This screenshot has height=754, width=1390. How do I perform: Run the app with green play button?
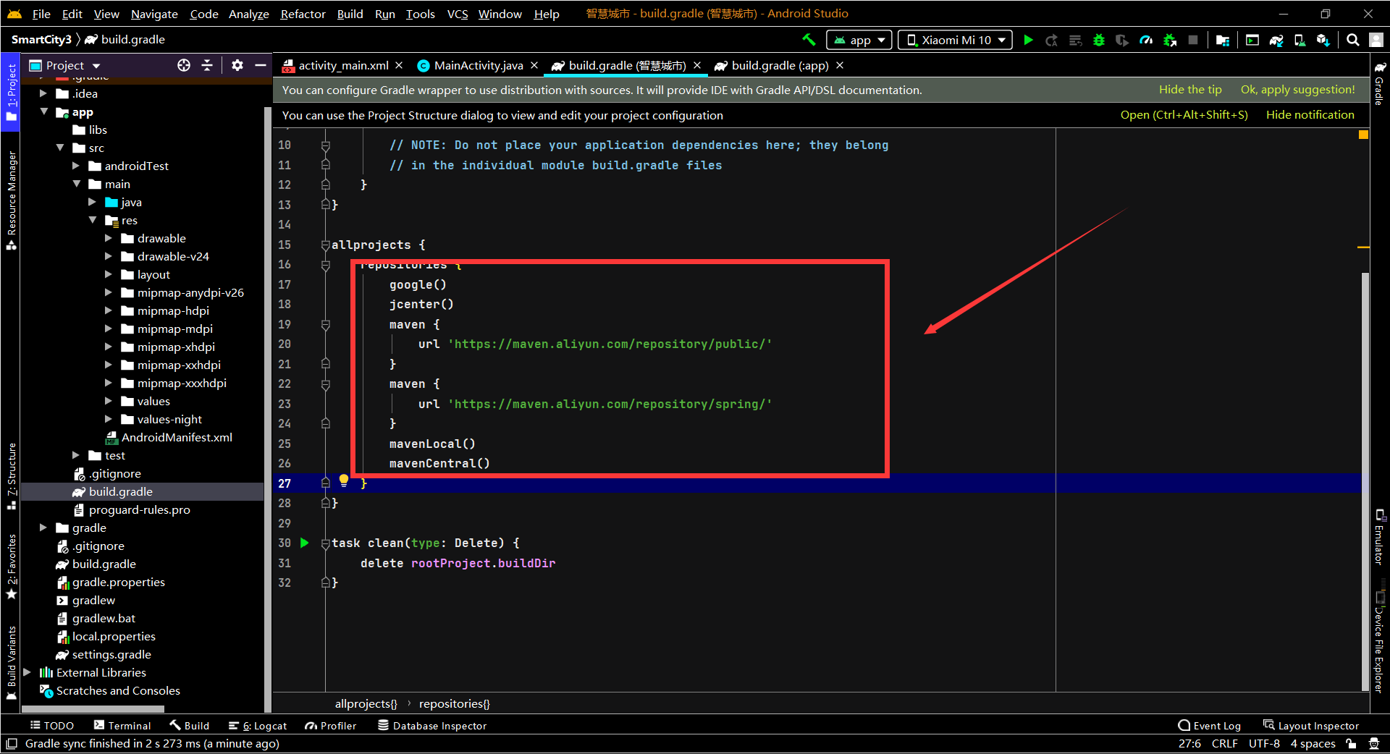tap(1028, 40)
